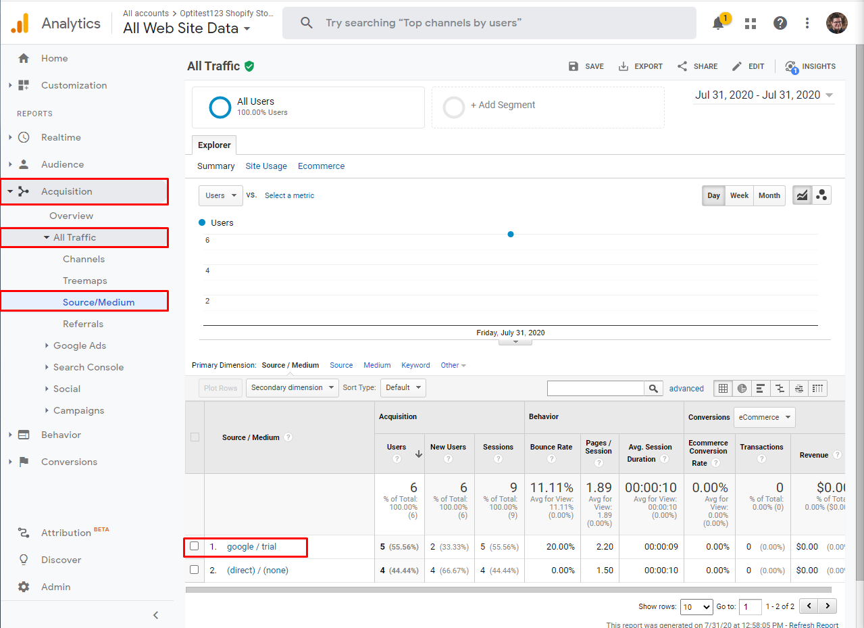Viewport: 864px width, 628px height.
Task: Select the Pivot table view icon
Action: click(818, 388)
